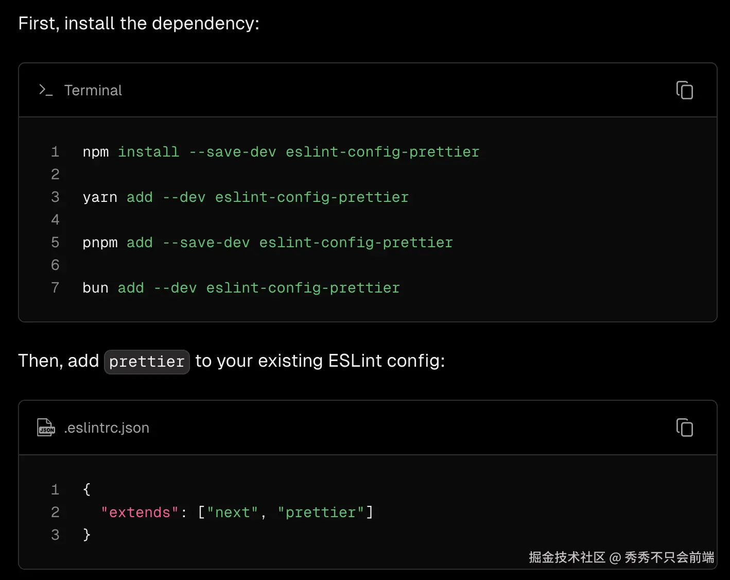The width and height of the screenshot is (730, 580).
Task: Click "to your existing ESLint config" text
Action: pyautogui.click(x=320, y=361)
